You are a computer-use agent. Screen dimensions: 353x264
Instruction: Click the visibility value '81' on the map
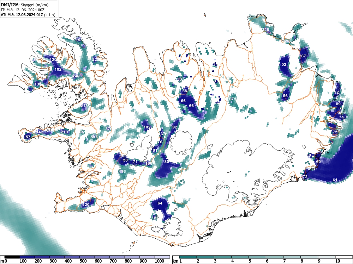coord(155,150)
